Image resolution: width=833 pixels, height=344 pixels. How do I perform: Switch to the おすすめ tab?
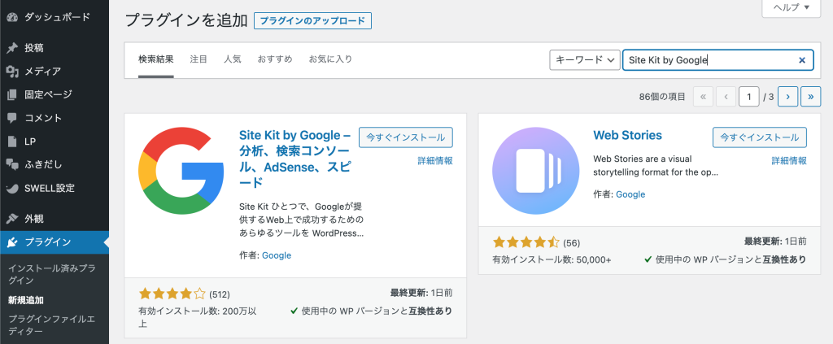[x=275, y=59]
